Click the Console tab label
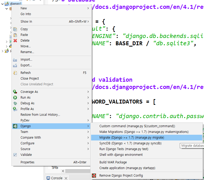This screenshot has width=204, height=180. pos(57,178)
